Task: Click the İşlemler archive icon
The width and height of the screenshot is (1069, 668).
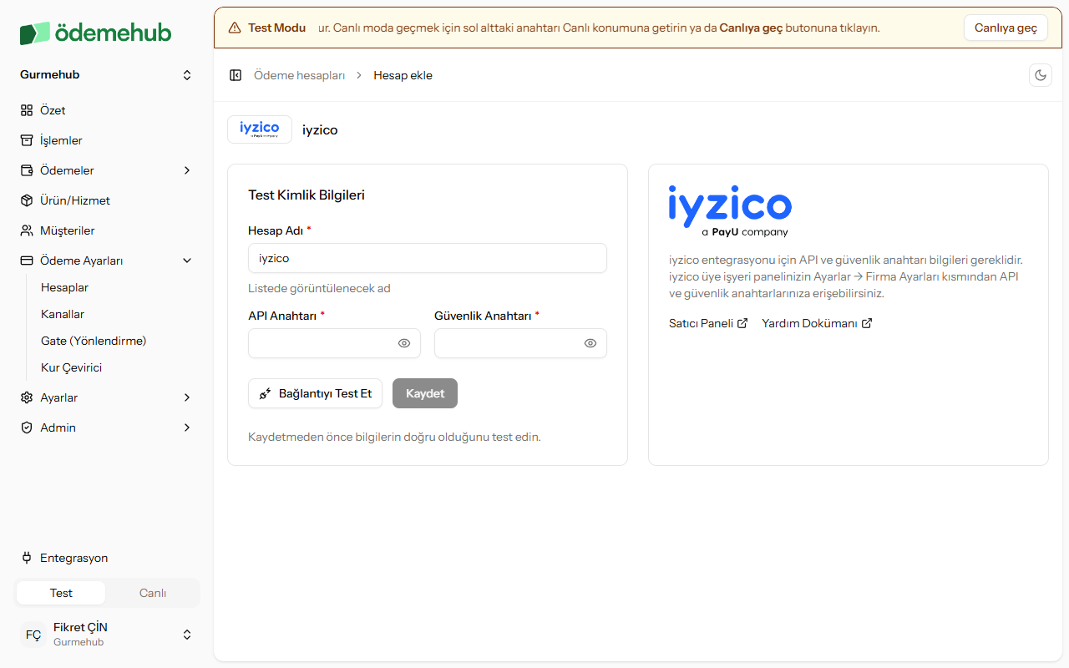Action: 27,140
